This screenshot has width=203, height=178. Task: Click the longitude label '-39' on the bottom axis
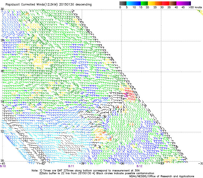point(82,164)
